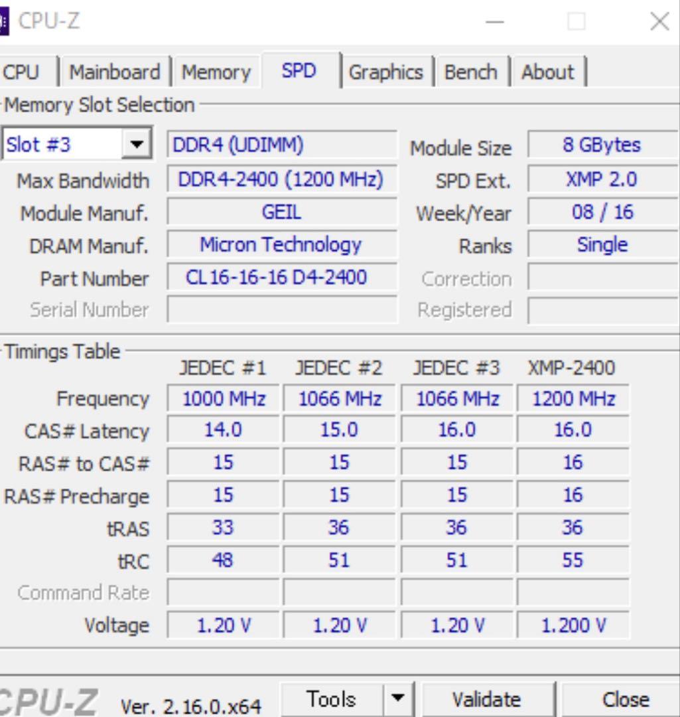Click the Validate button

tap(488, 698)
